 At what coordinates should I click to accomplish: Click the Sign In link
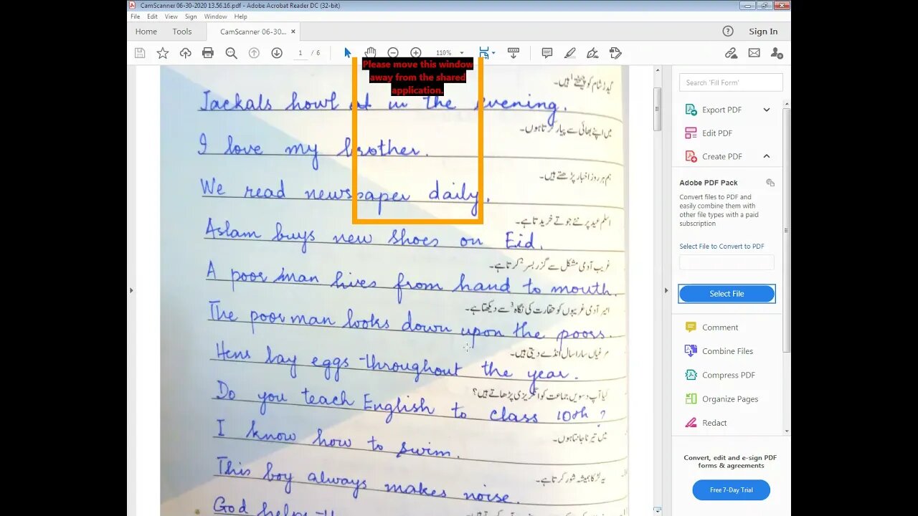coord(763,32)
